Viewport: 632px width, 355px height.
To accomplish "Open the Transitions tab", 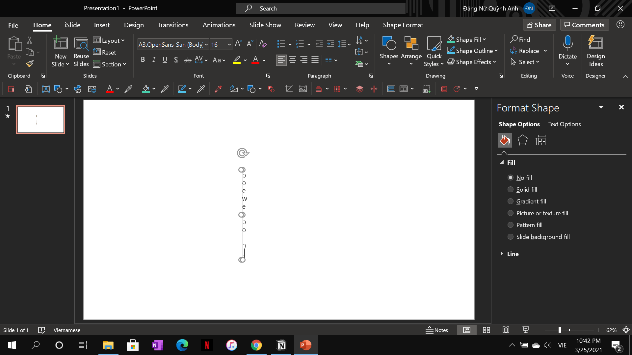I will point(173,25).
